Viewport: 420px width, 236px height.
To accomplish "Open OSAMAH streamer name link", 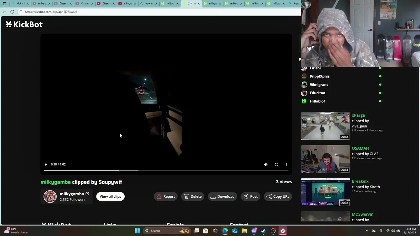I will tap(360, 148).
